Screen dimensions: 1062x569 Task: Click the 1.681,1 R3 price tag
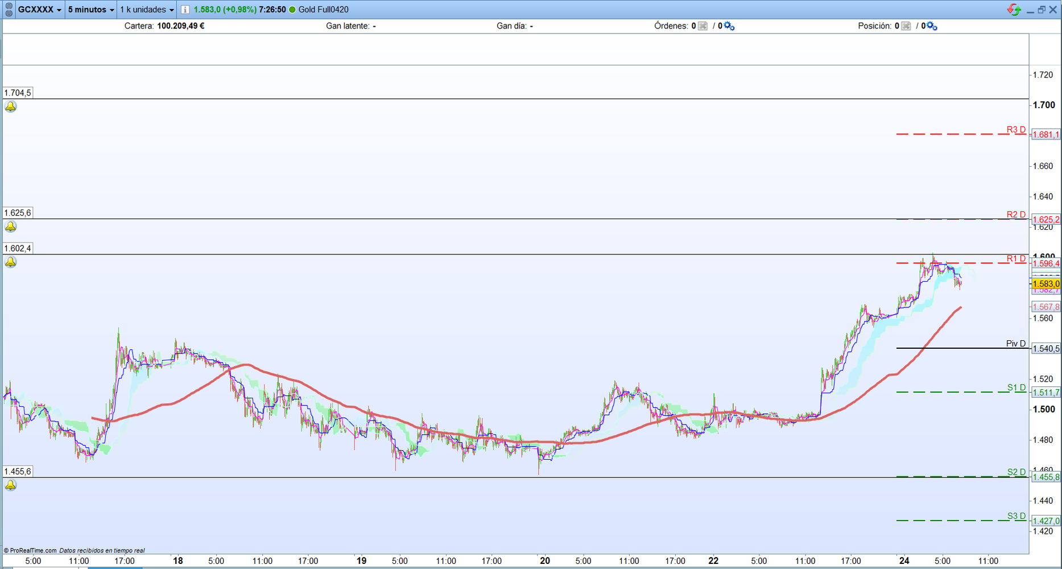1046,135
